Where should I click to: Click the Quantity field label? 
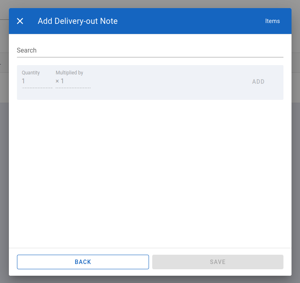point(31,73)
